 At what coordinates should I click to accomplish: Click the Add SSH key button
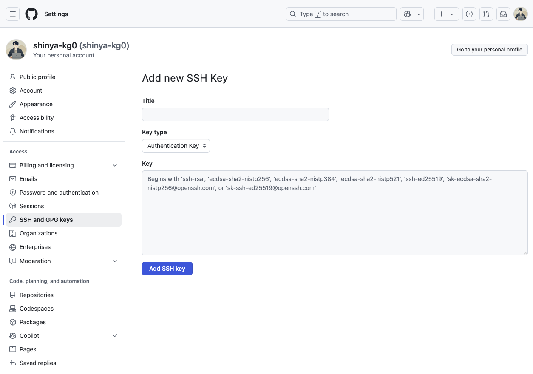click(x=167, y=268)
